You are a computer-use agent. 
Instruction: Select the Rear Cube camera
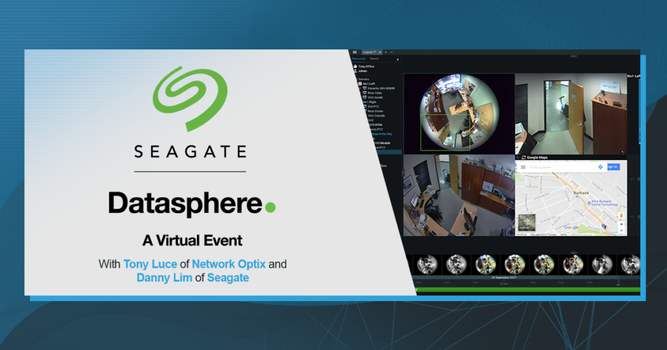click(x=375, y=93)
